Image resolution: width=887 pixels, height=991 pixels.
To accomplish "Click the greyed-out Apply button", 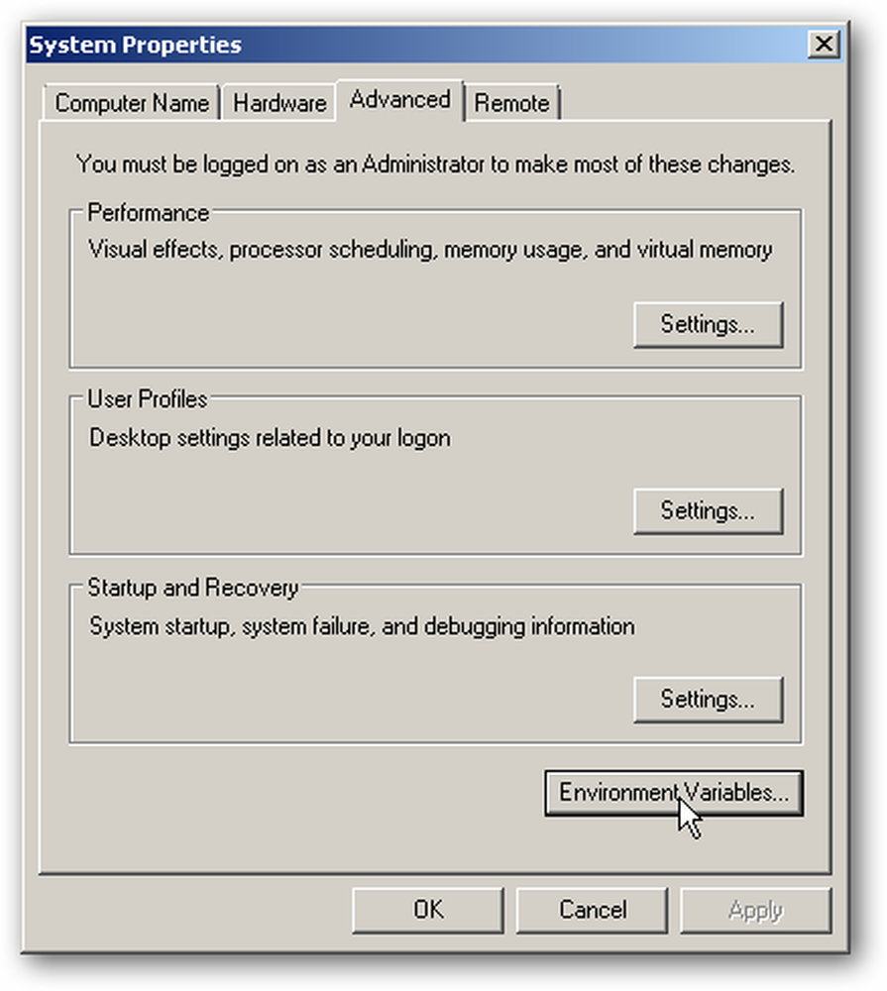I will pos(755,910).
